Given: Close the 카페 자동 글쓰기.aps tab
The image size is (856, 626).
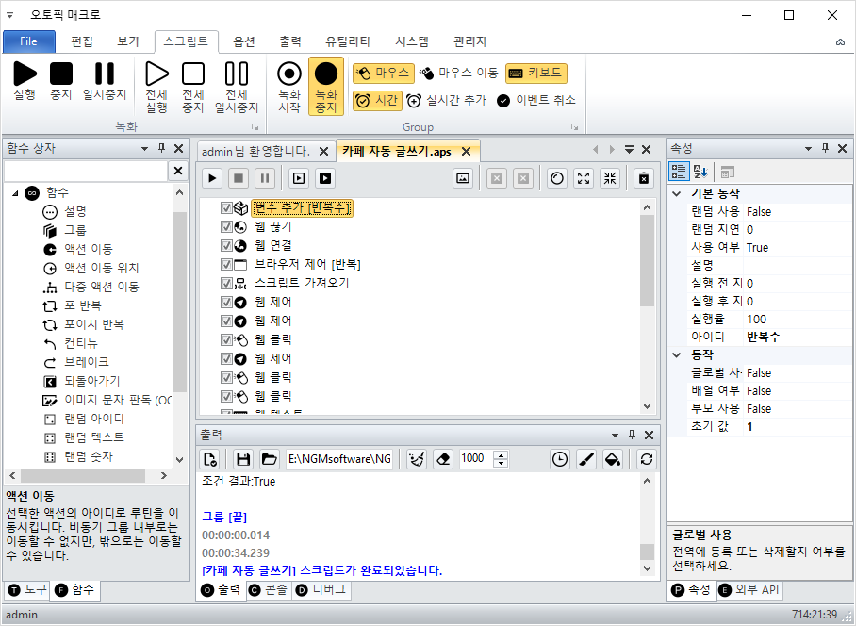Looking at the screenshot, I should [467, 151].
